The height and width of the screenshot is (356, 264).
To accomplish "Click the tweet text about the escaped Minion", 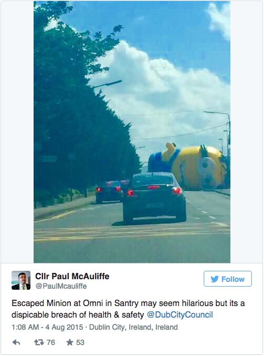I will [x=128, y=309].
